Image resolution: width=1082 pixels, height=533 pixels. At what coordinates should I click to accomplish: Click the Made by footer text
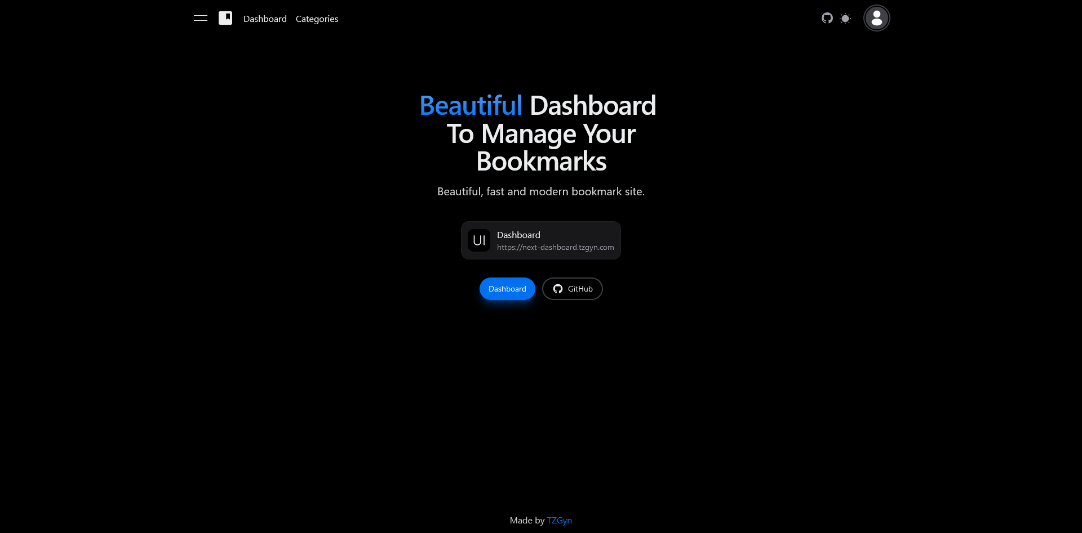point(526,520)
